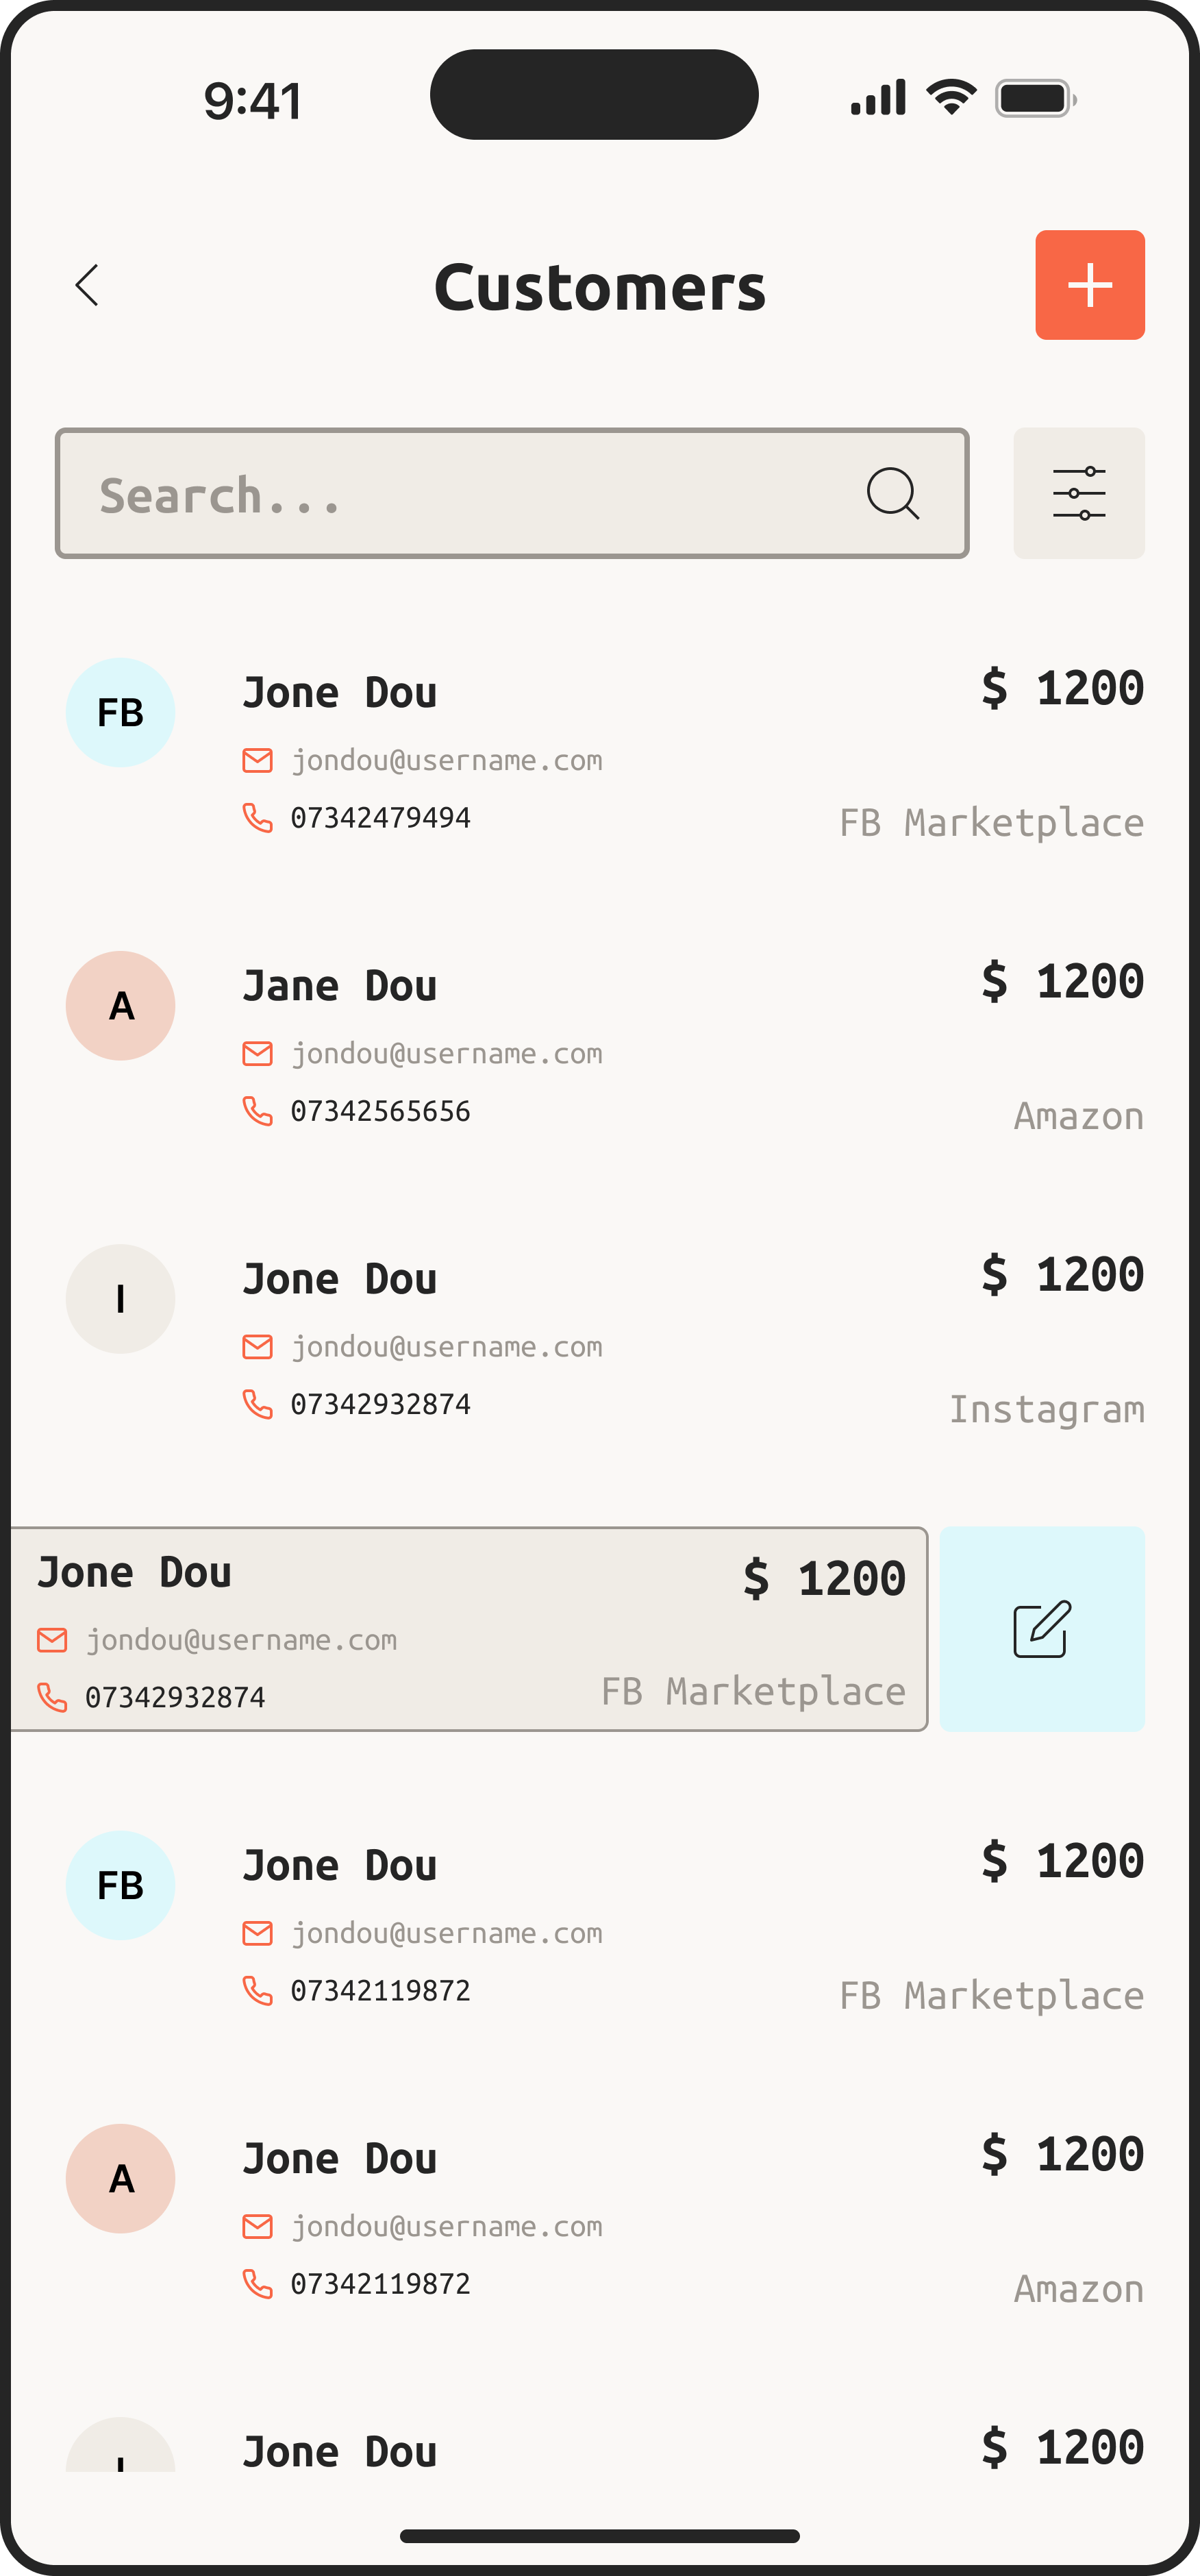Tap phone icon next to 07342479494
Screen dimensions: 1200x2576
257,818
